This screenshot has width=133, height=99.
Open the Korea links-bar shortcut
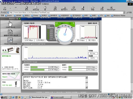[x=35, y=16]
